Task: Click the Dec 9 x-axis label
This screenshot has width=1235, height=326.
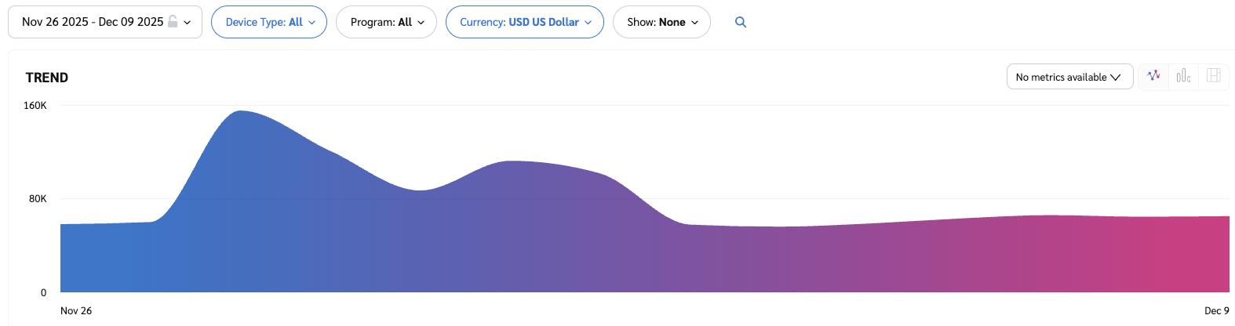Action: coord(1216,311)
